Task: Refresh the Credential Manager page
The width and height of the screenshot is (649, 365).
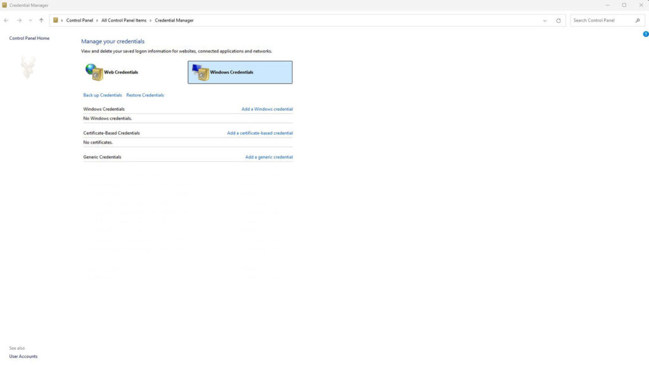Action: tap(558, 21)
